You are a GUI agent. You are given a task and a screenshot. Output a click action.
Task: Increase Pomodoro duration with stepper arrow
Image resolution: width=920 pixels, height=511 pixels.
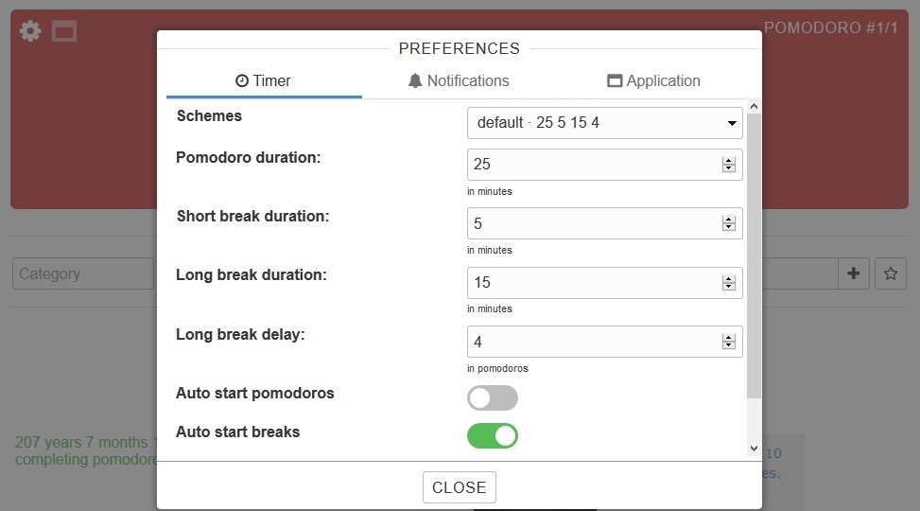(x=728, y=160)
